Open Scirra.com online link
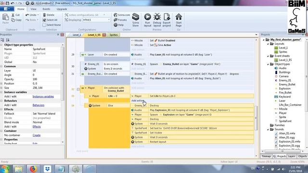 pos(122,15)
